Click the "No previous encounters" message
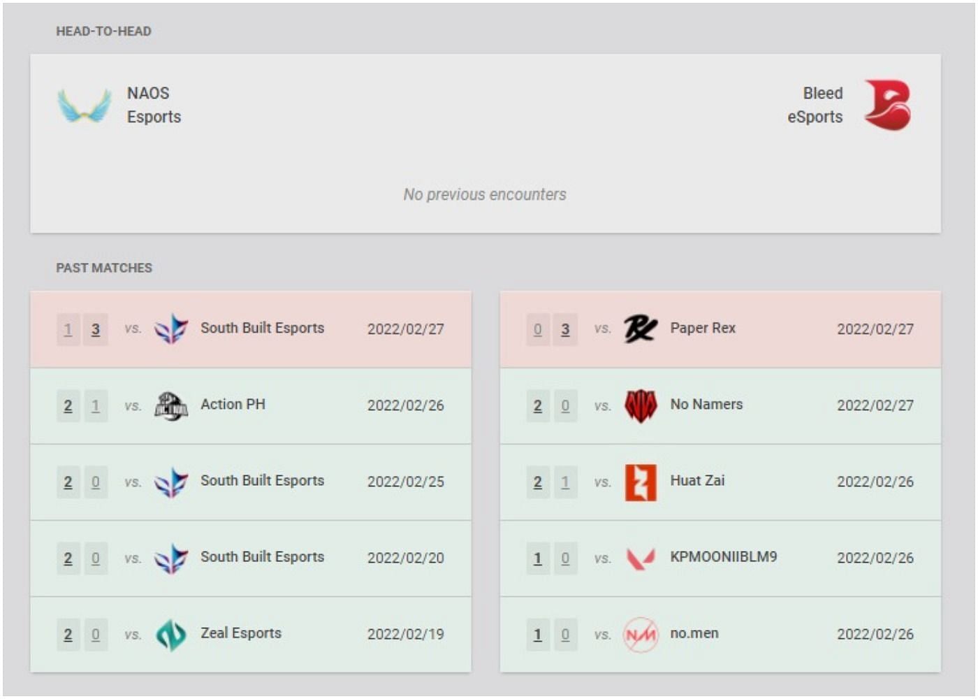This screenshot has width=978, height=699. [x=485, y=194]
